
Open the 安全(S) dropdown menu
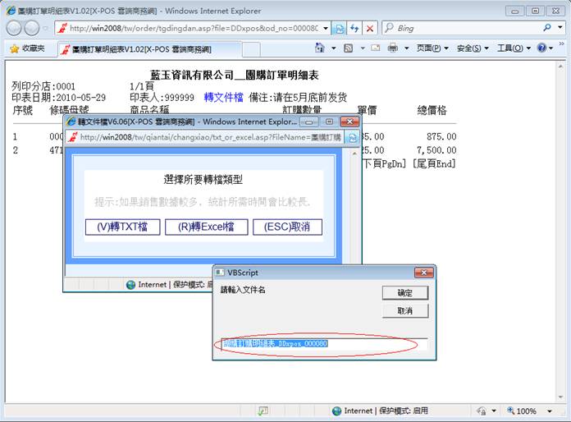473,48
